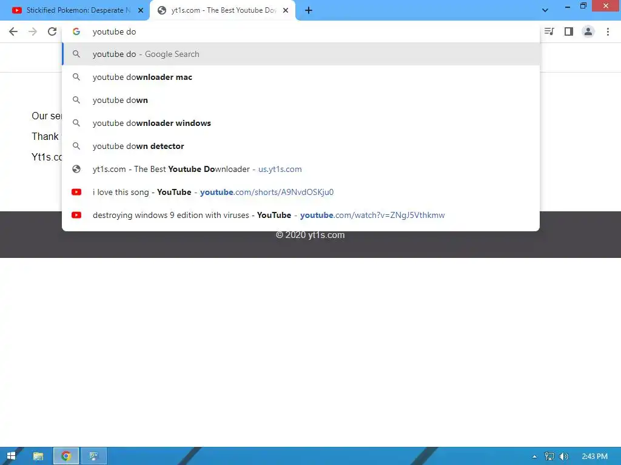621x465 pixels.
Task: Click the forward navigation arrow
Action: [33, 31]
